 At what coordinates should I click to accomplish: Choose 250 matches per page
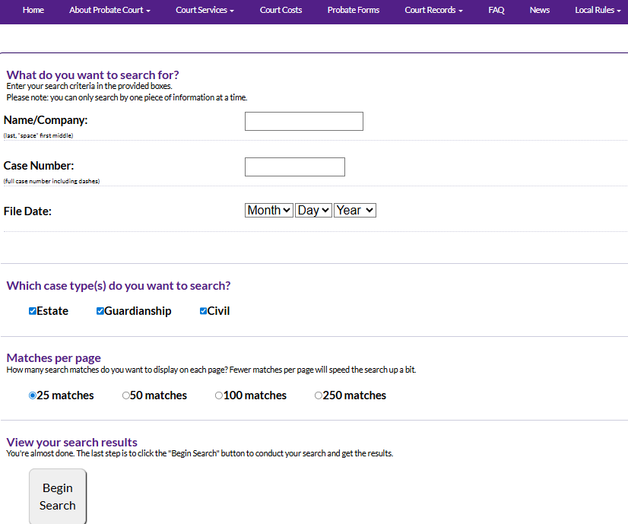(x=319, y=395)
